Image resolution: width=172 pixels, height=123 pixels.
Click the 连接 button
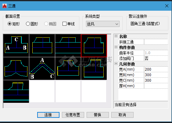(x=48, y=115)
